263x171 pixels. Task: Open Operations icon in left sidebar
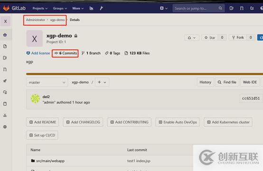[5, 92]
